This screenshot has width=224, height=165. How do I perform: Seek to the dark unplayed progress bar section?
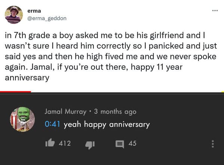click(126, 93)
